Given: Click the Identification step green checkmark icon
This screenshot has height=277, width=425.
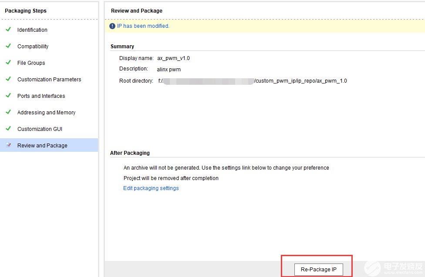Looking at the screenshot, I should tap(8, 30).
